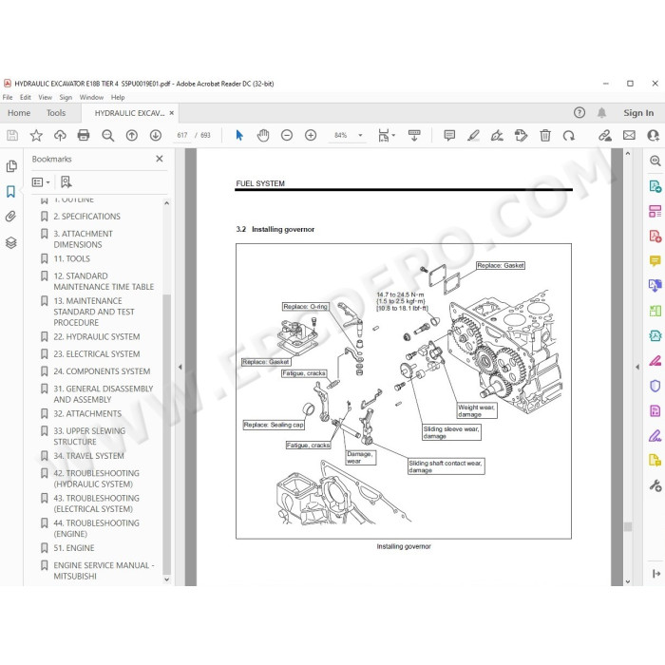Choose the Selection arrow tool
Screen dimensions: 665x665
pos(239,135)
